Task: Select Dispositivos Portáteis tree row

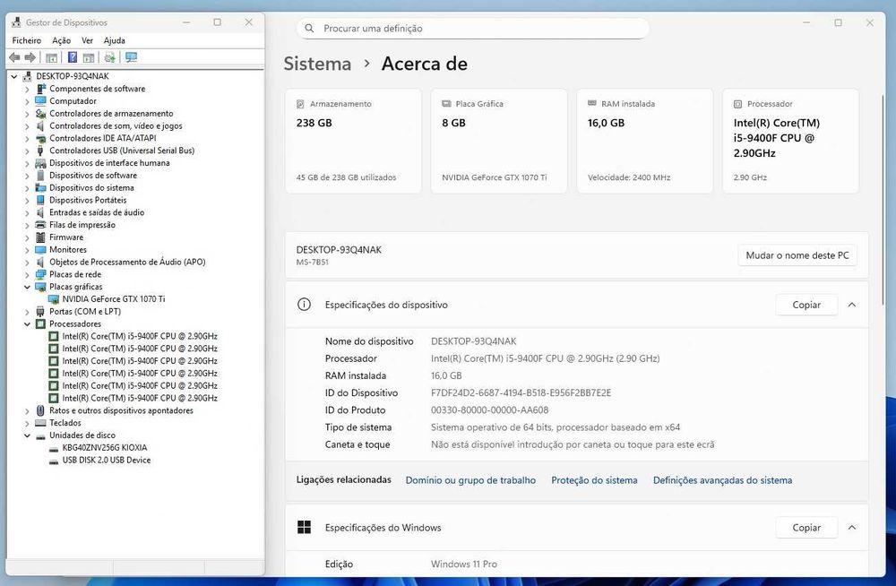Action: [88, 200]
